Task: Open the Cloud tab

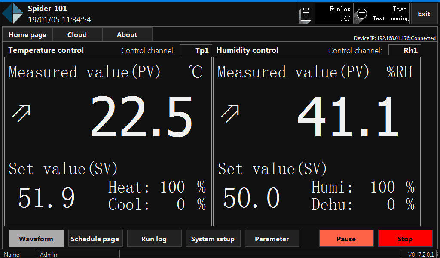Action: 77,35
